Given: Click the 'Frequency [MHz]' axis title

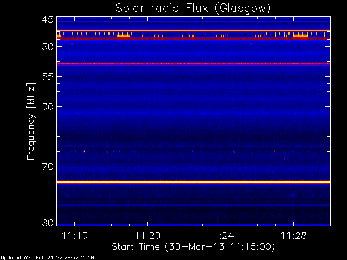Looking at the screenshot, I should point(31,121).
